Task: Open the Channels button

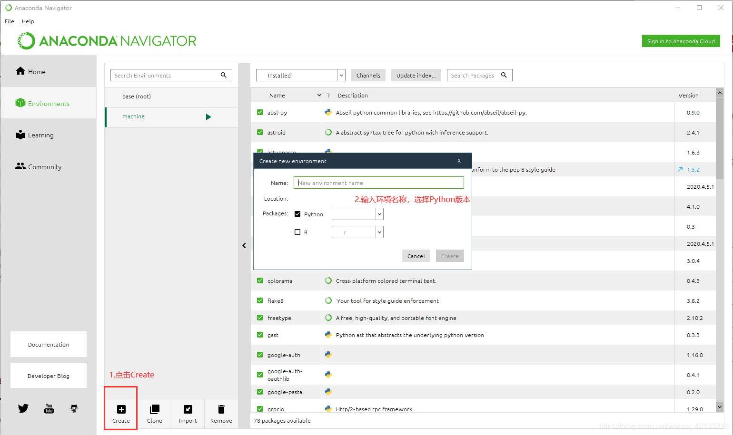Action: click(x=368, y=75)
